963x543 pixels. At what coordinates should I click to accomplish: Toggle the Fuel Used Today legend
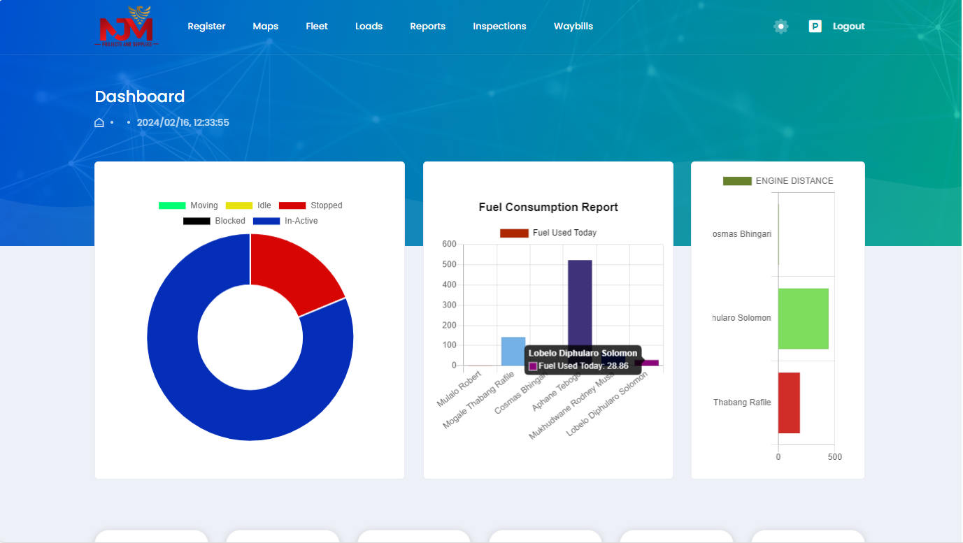(x=548, y=233)
